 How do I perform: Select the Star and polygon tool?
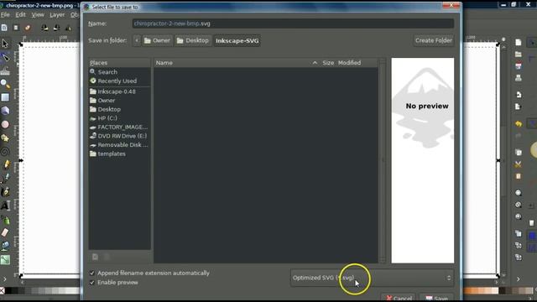pyautogui.click(x=5, y=138)
